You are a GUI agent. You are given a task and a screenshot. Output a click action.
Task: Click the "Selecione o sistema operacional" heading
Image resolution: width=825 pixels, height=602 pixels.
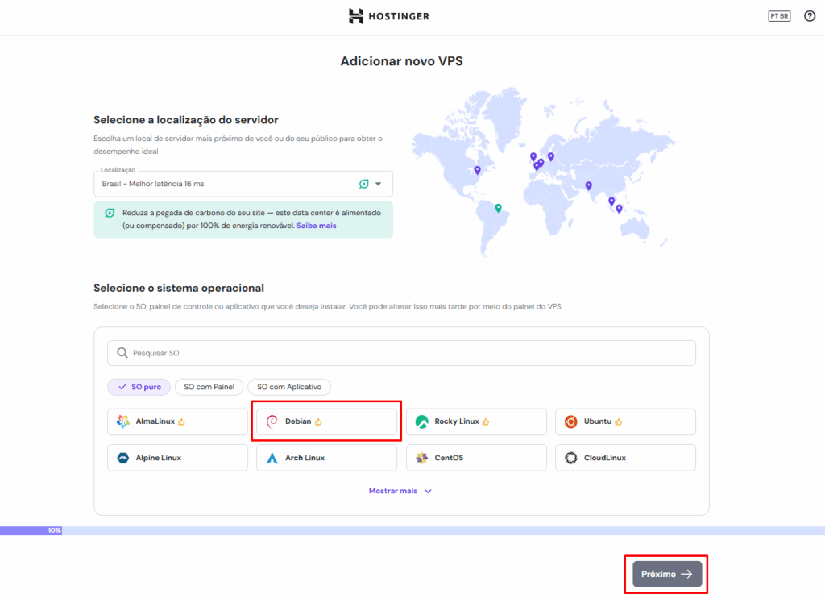tap(179, 288)
